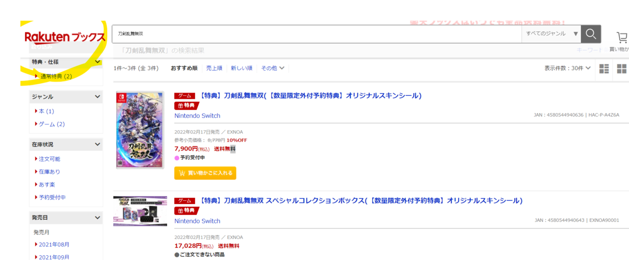Click Nintendo Switch link for collection box
629x260 pixels.
[197, 221]
